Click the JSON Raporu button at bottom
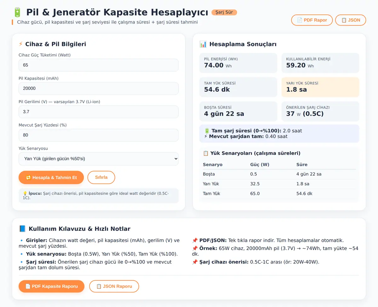Viewport: 378px width, 307px height. coord(114,286)
